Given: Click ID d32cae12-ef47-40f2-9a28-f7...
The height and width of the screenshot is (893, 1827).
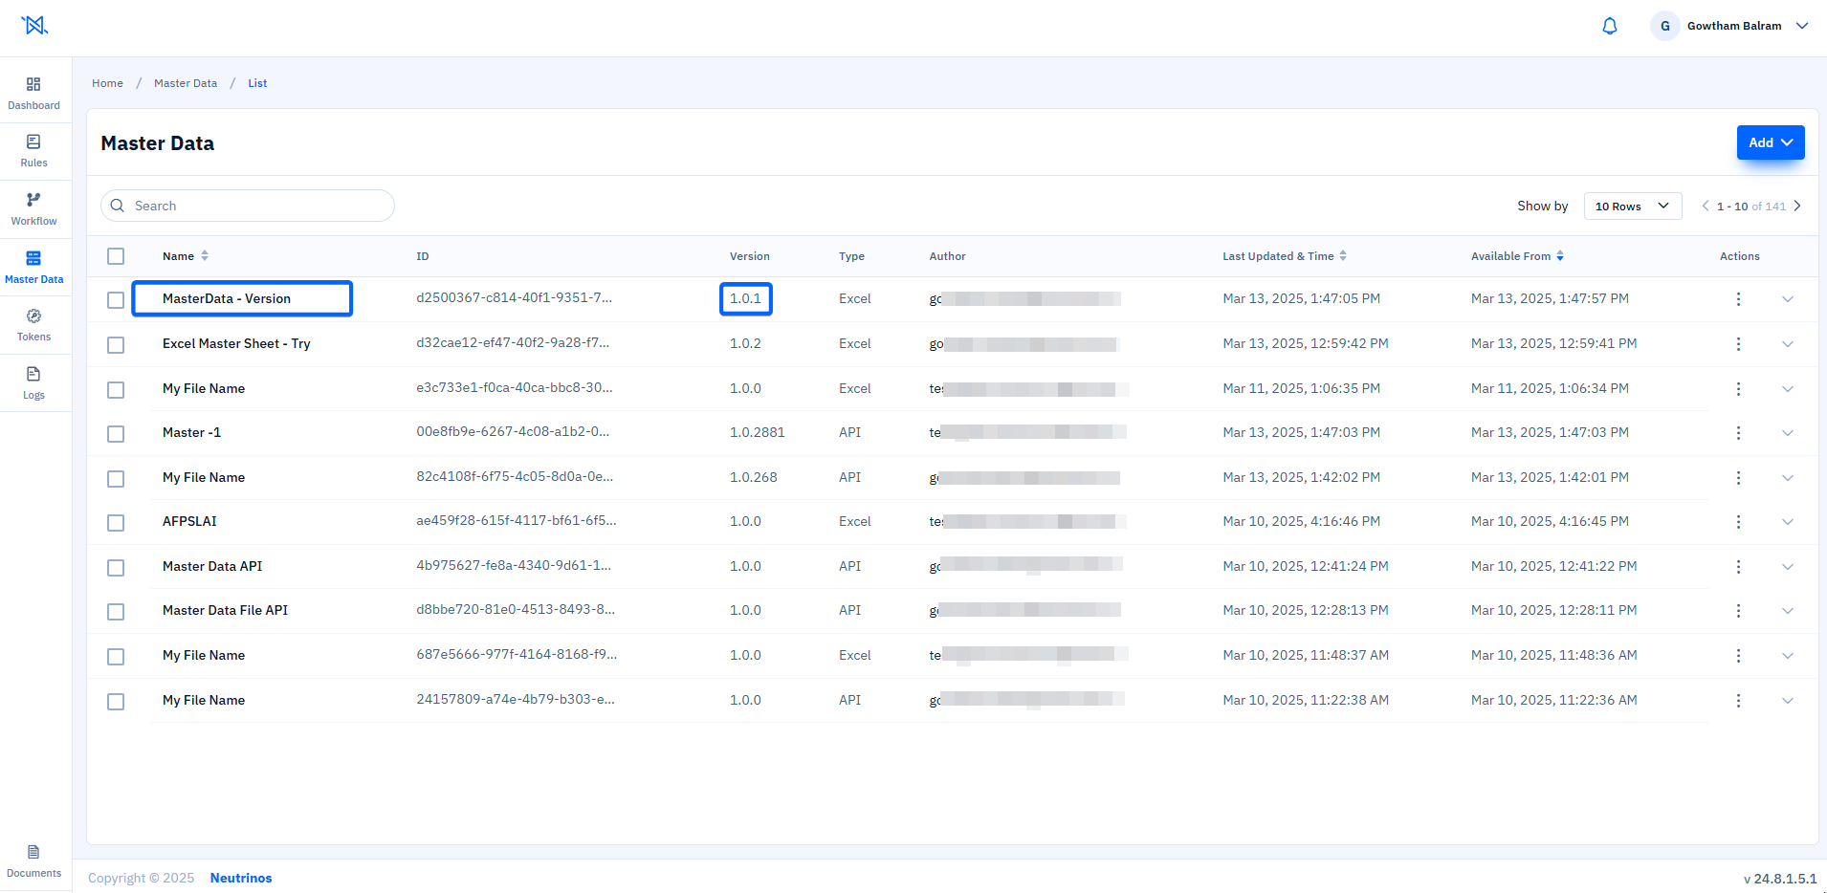Looking at the screenshot, I should click(513, 342).
